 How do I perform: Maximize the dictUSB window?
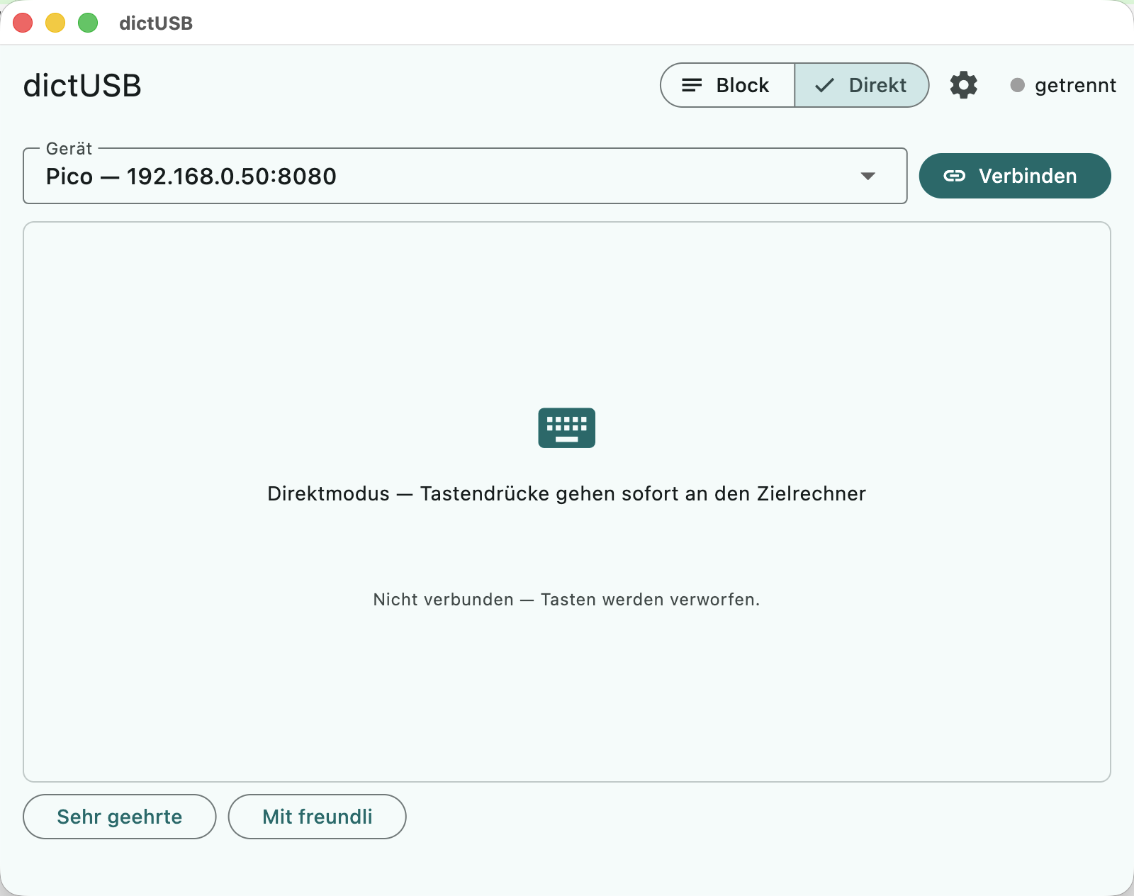tap(88, 23)
